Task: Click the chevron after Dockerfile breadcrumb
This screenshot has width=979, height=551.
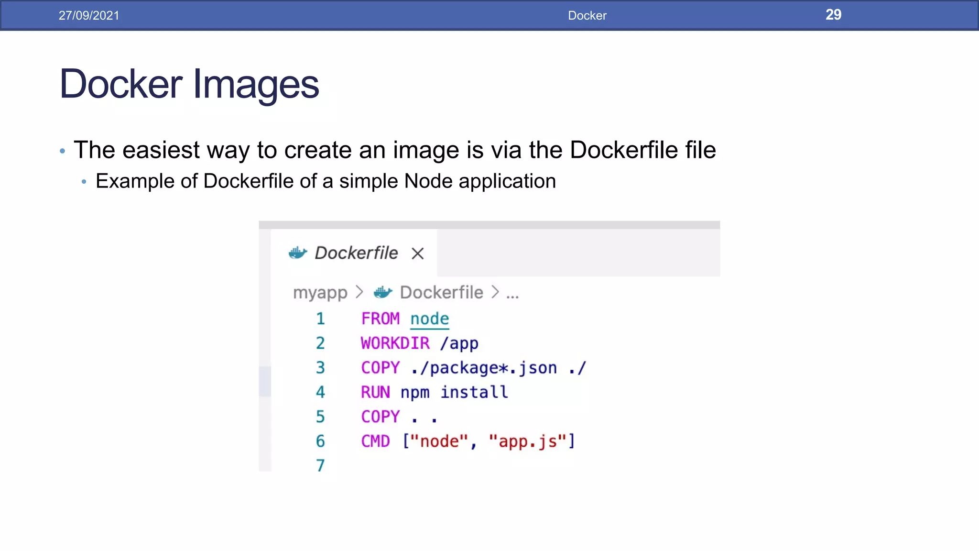Action: tap(495, 292)
